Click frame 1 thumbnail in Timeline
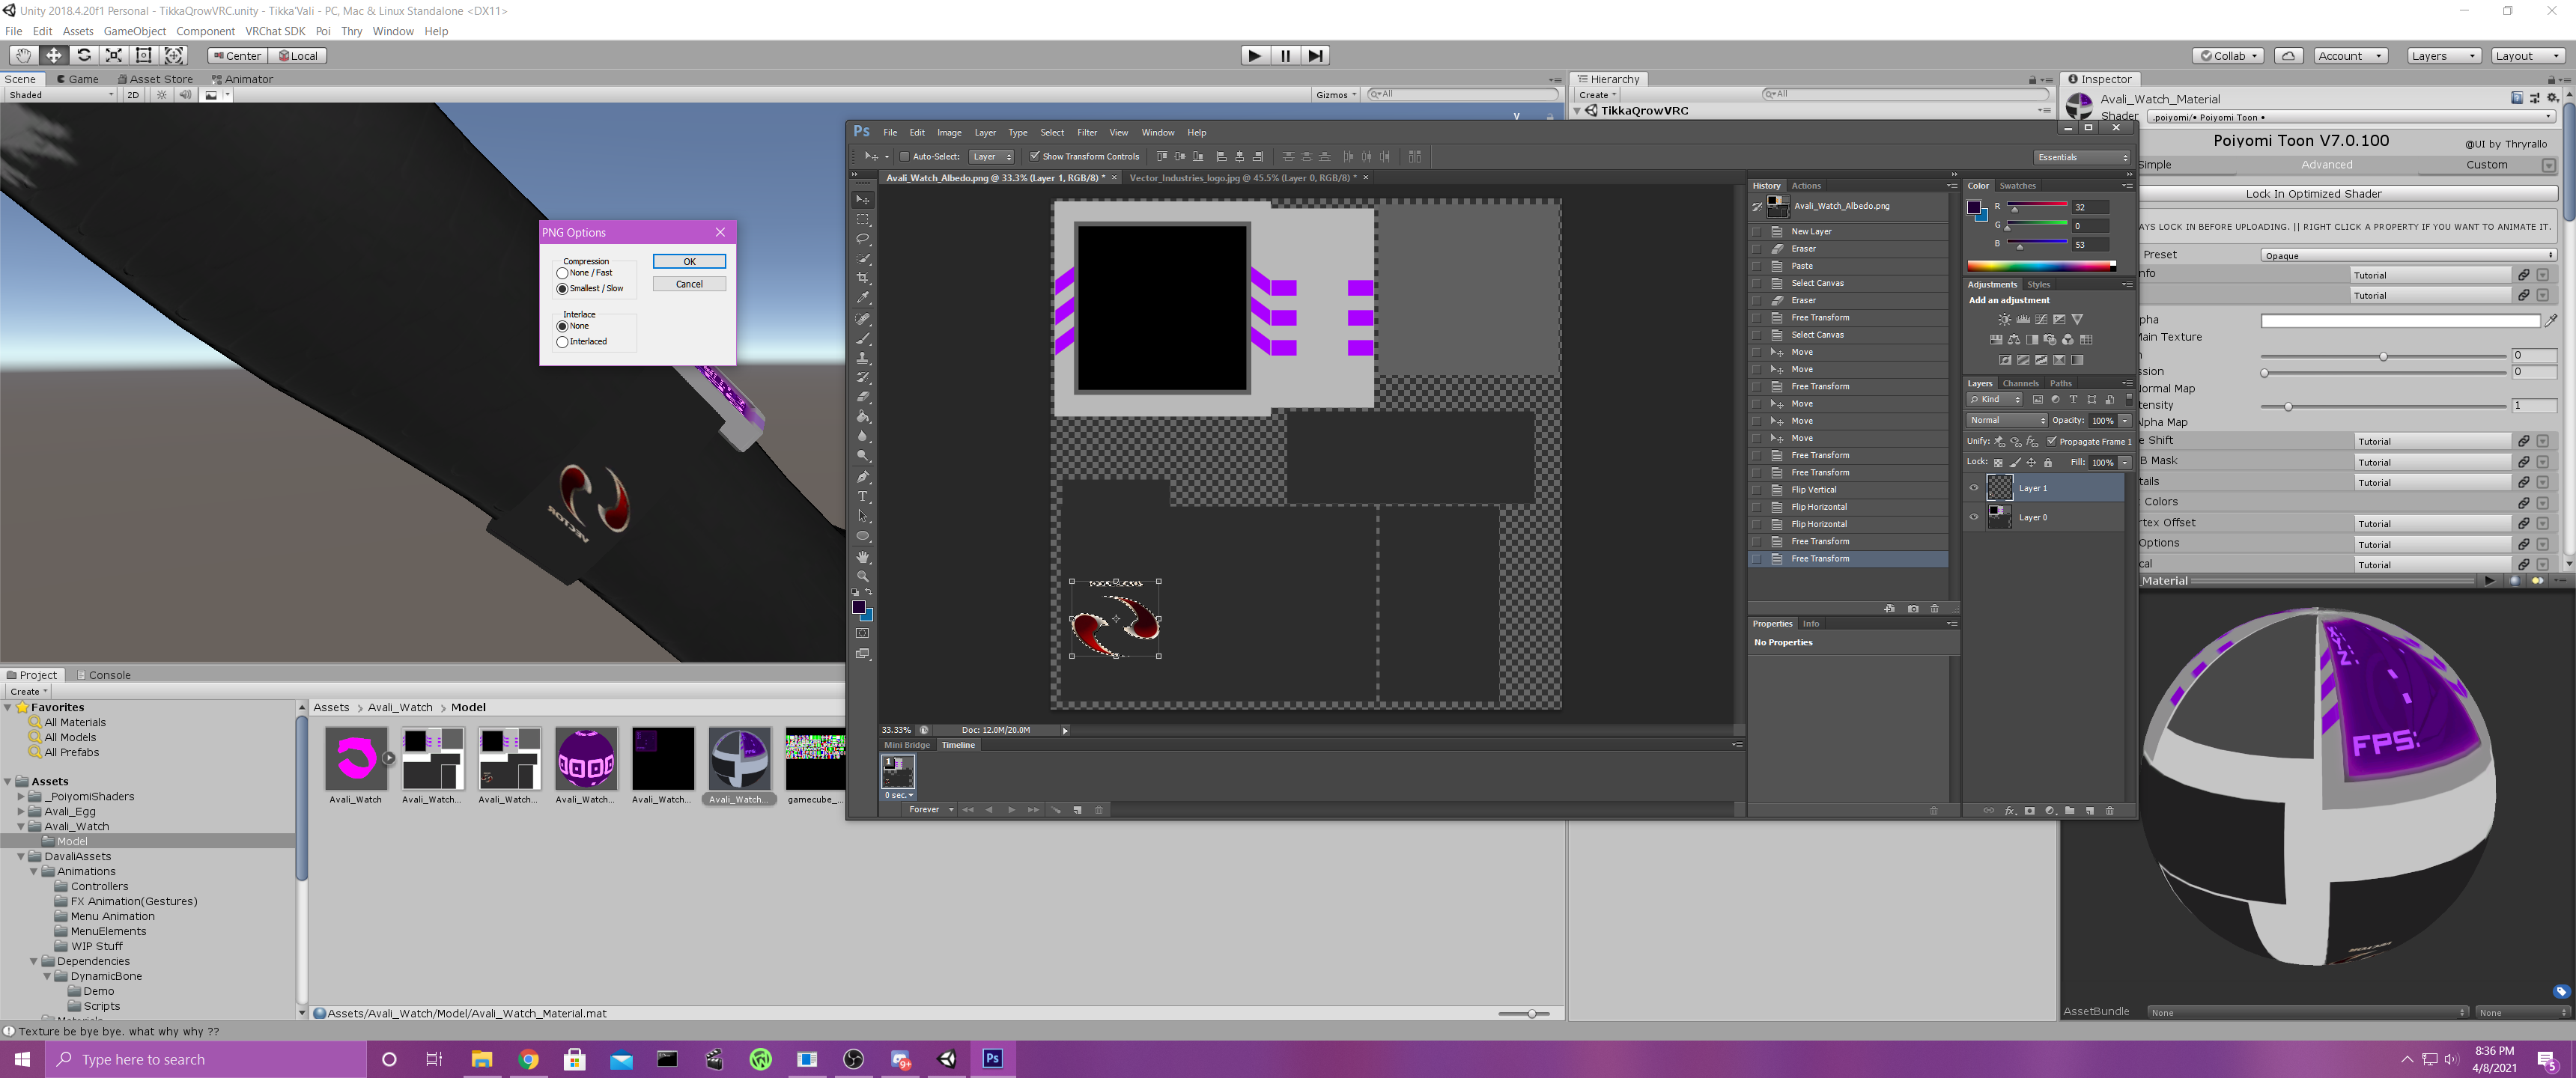2576x1078 pixels. tap(897, 772)
